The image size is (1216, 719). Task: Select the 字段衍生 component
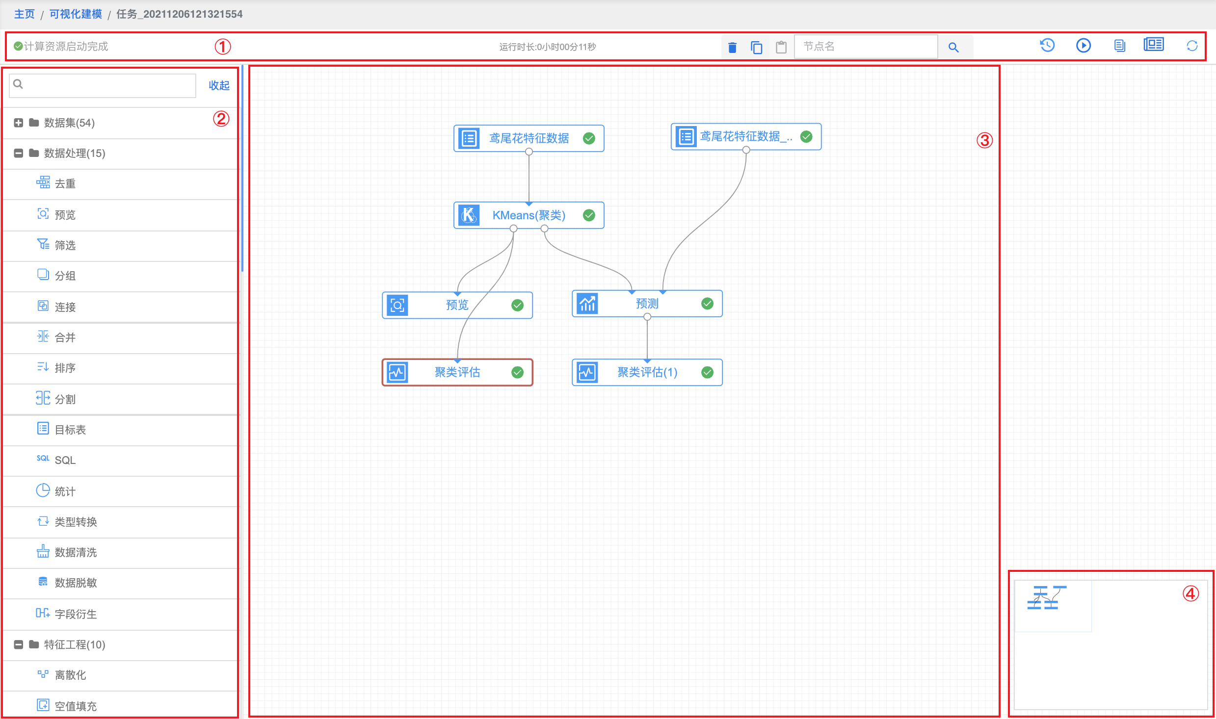tap(120, 614)
